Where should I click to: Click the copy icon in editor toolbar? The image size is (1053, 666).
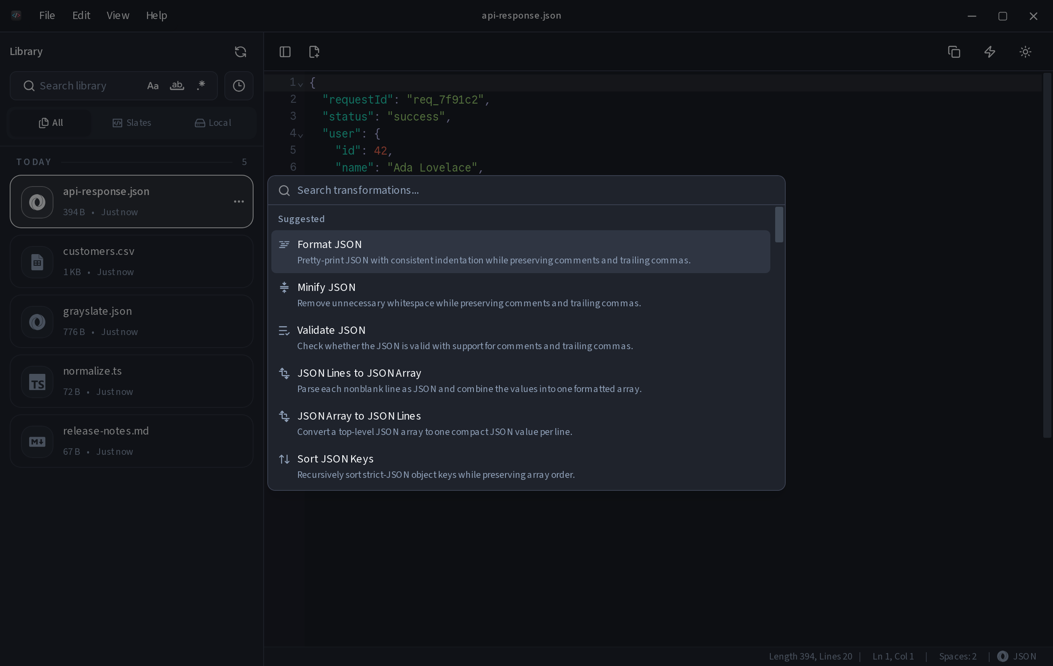[954, 51]
